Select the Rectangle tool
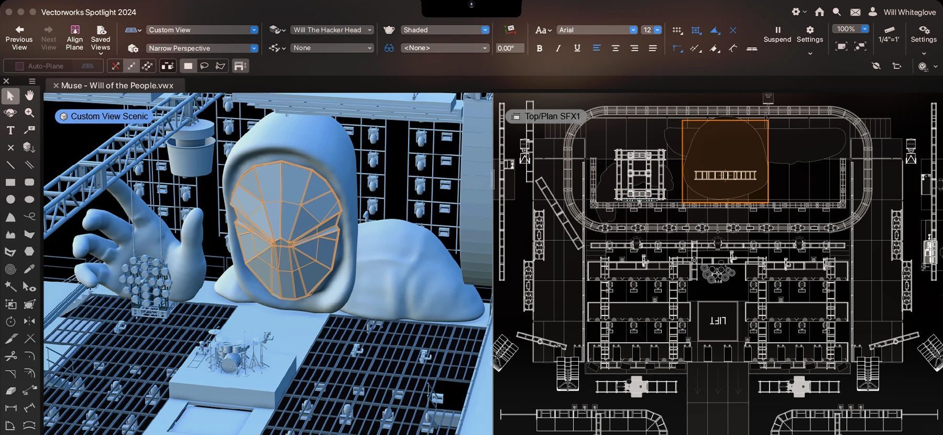This screenshot has height=435, width=943. [10, 182]
